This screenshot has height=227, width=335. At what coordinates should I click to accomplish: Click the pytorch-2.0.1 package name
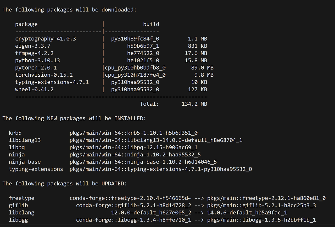point(36,68)
